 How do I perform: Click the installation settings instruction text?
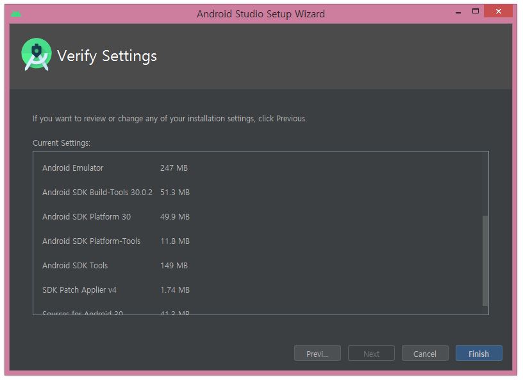tap(170, 119)
